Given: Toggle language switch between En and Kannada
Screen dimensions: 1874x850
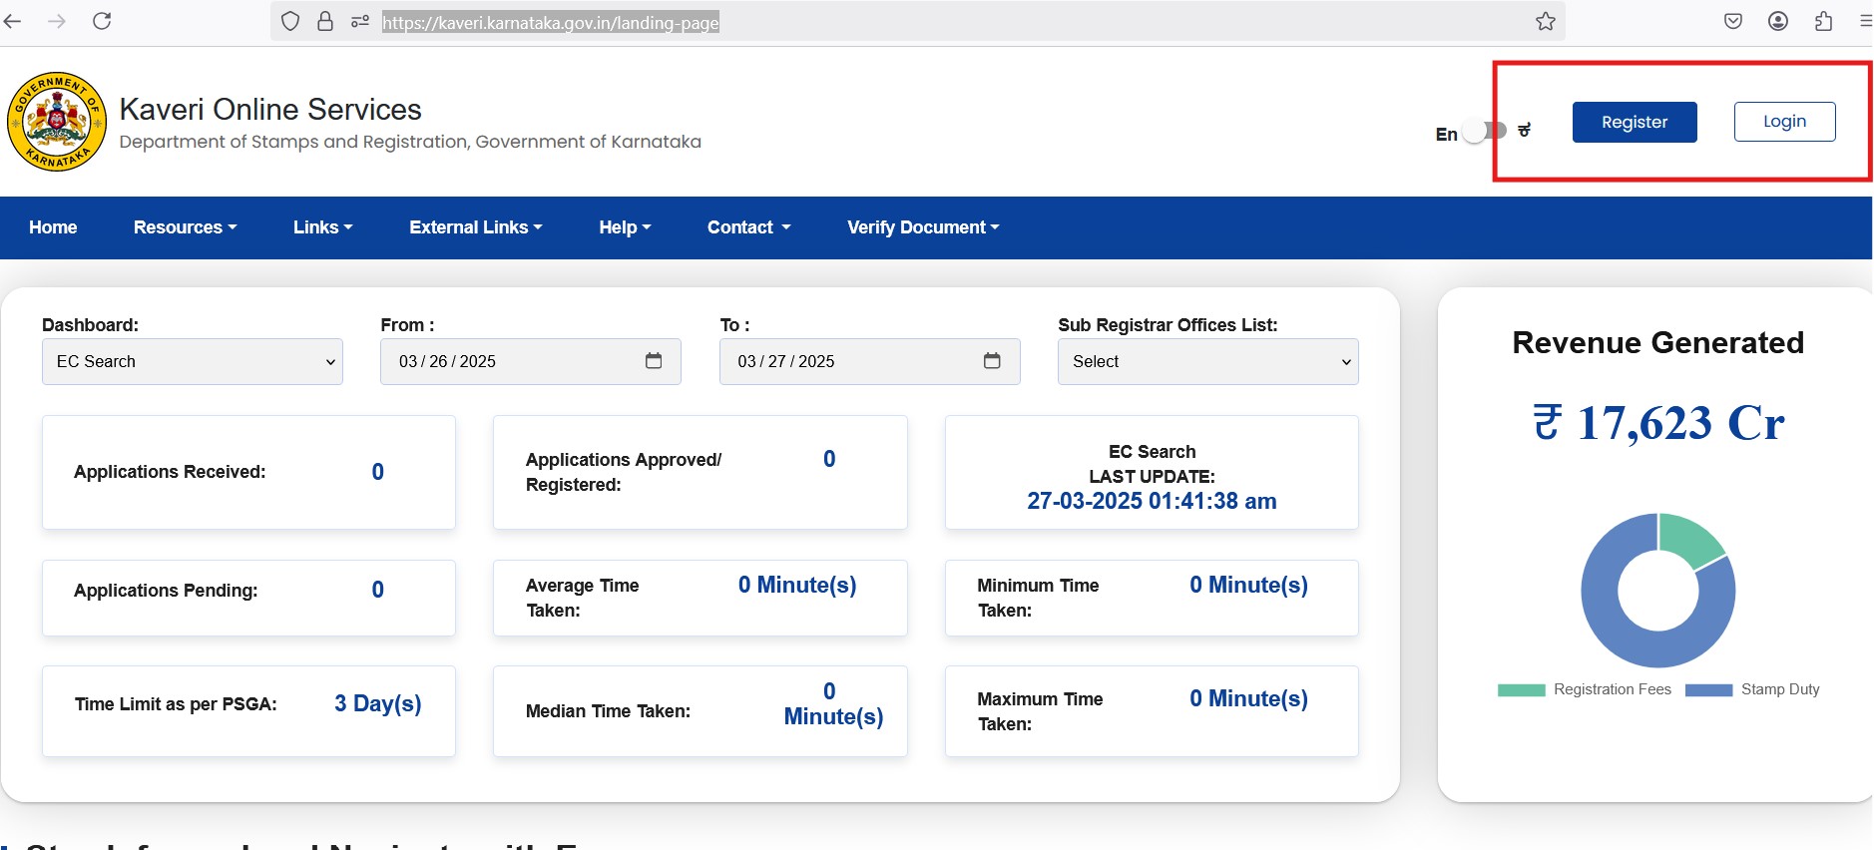Looking at the screenshot, I should tap(1485, 131).
